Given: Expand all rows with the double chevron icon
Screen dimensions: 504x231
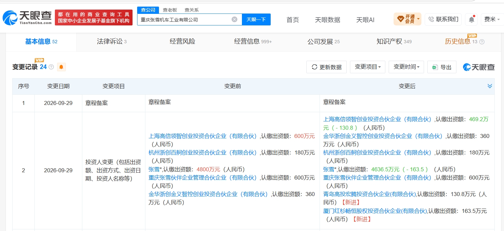Looking at the screenshot, I should [x=490, y=86].
